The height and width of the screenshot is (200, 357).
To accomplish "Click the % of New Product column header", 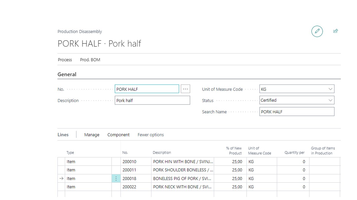I will click(234, 151).
